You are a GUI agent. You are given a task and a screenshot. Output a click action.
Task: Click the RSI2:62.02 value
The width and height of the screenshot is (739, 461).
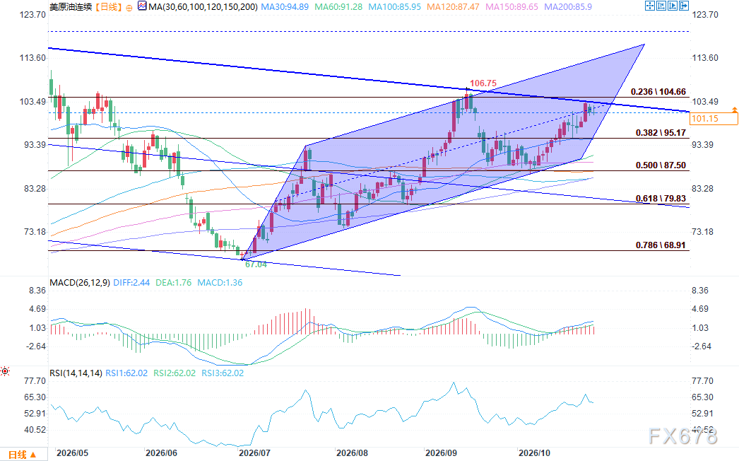(x=175, y=373)
